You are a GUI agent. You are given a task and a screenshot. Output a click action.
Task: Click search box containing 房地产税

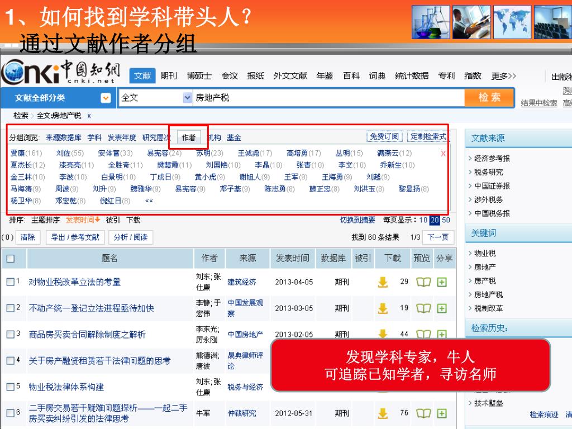[328, 98]
